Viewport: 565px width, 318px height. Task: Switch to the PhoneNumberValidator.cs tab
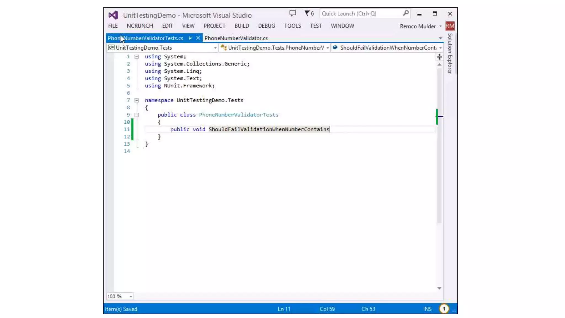pyautogui.click(x=236, y=38)
